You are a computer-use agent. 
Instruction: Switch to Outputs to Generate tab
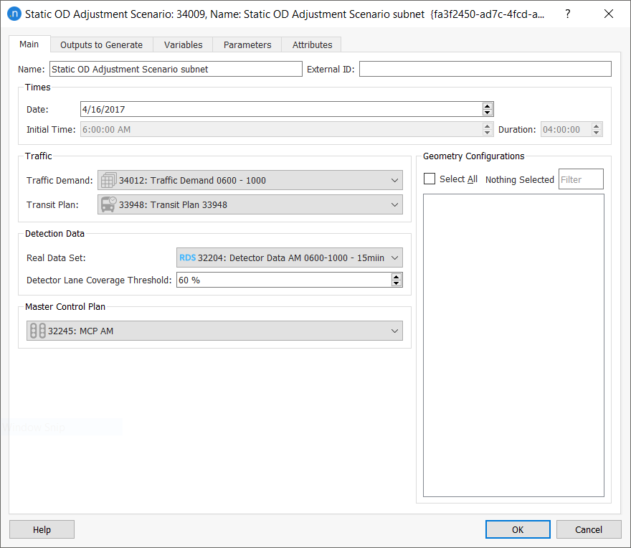click(101, 44)
